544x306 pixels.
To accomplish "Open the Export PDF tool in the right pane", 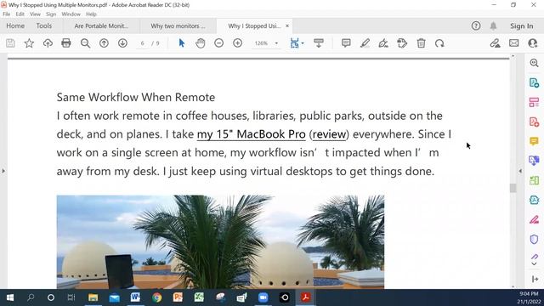I will coord(535,82).
